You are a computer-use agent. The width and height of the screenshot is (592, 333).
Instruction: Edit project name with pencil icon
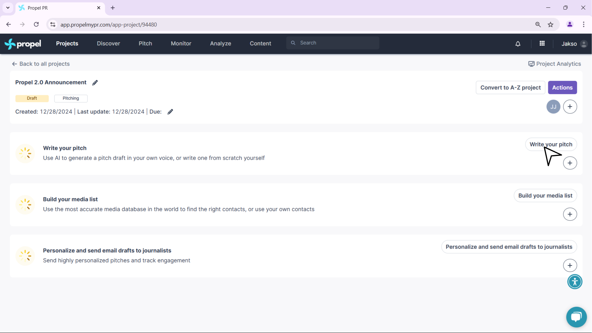pos(95,83)
